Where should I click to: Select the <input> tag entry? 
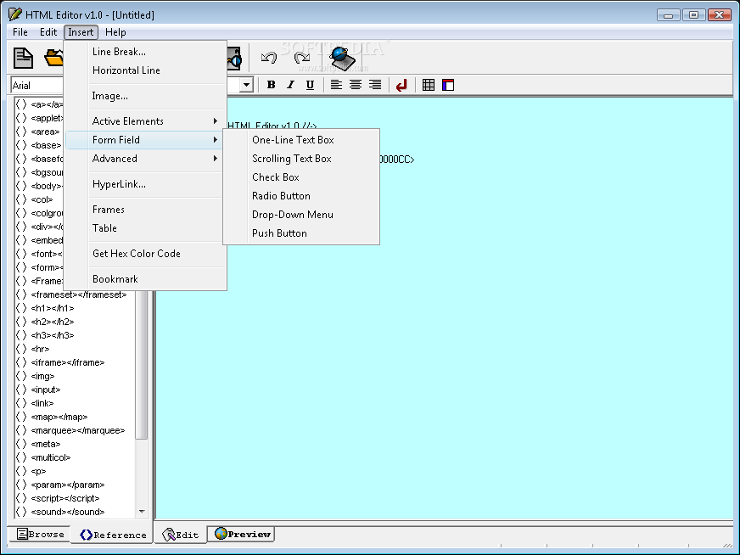pos(45,390)
